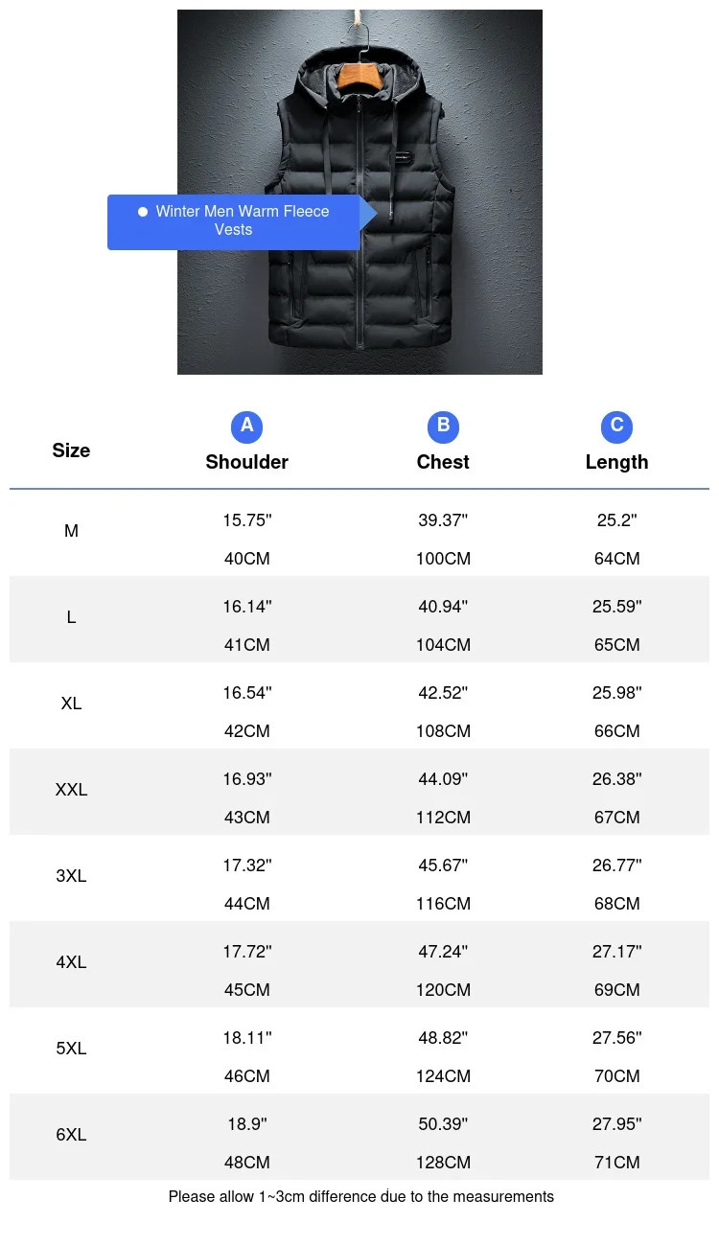Screen dimensions: 719x1246
Task: Click the blue B chest badge icon
Action: point(443,427)
